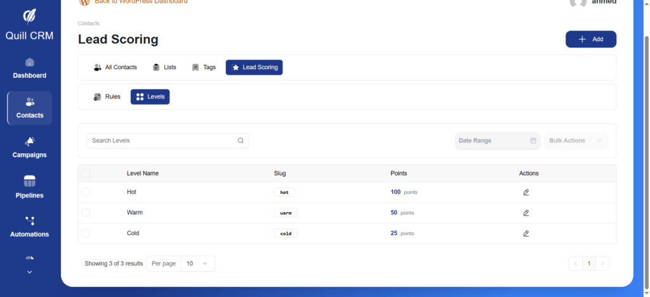650x297 pixels.
Task: Open the Automations section in the sidebar
Action: (29, 226)
